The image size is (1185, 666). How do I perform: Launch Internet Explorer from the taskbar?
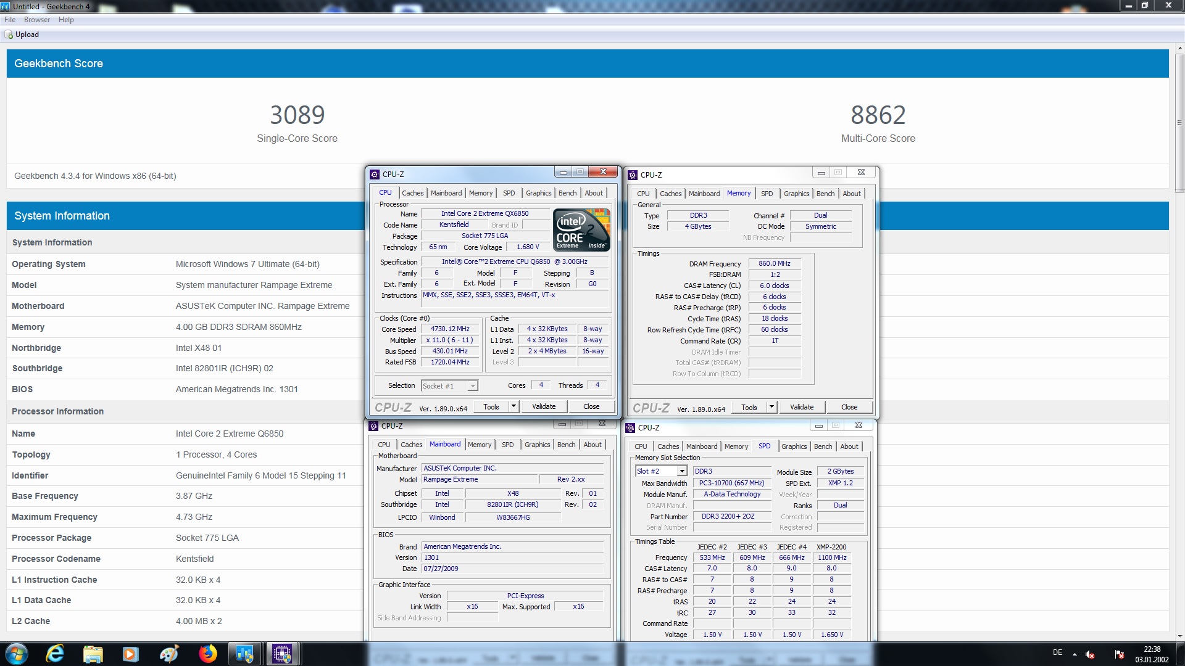coord(56,654)
